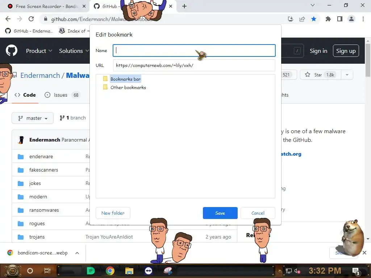Open the modern folder

[x=38, y=197]
